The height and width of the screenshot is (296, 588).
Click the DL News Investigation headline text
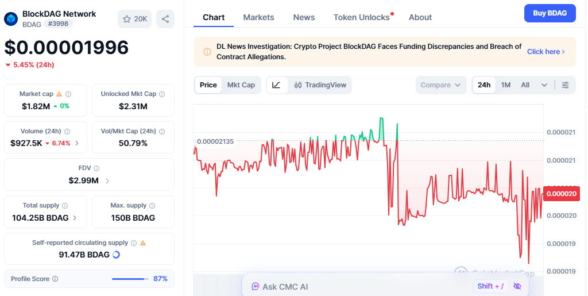click(369, 52)
